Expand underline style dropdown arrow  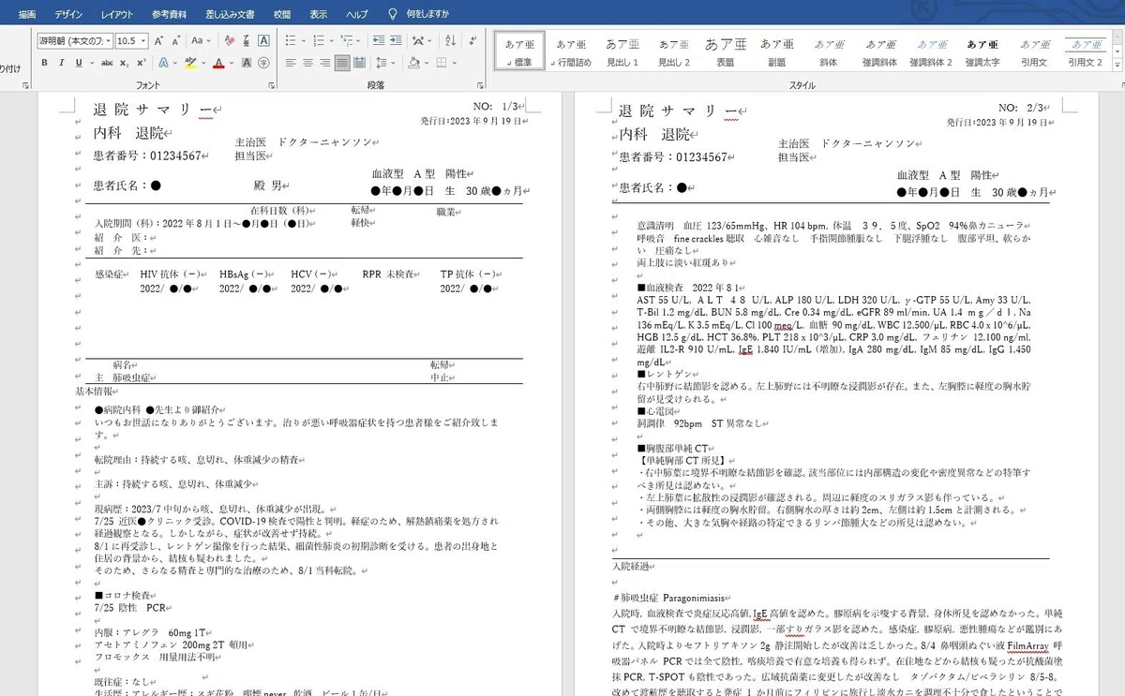pyautogui.click(x=92, y=63)
